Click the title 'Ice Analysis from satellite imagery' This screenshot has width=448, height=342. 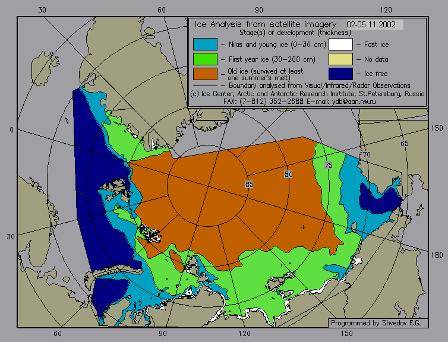point(266,24)
